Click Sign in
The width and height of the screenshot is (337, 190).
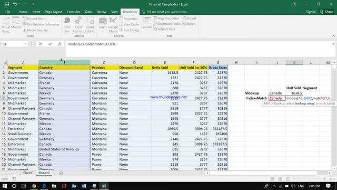point(311,12)
